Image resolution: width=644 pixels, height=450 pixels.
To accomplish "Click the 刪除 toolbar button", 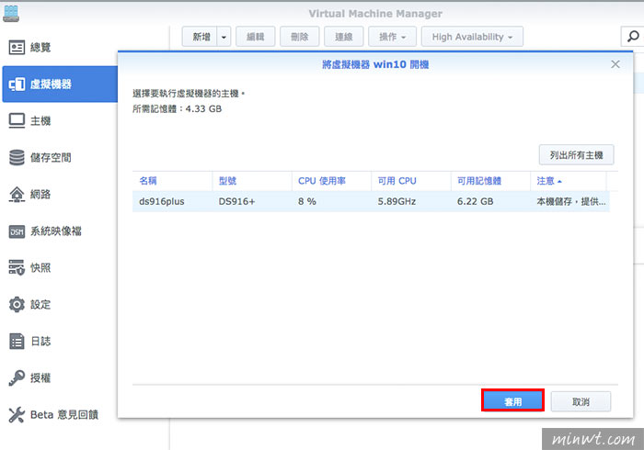I will pos(299,37).
